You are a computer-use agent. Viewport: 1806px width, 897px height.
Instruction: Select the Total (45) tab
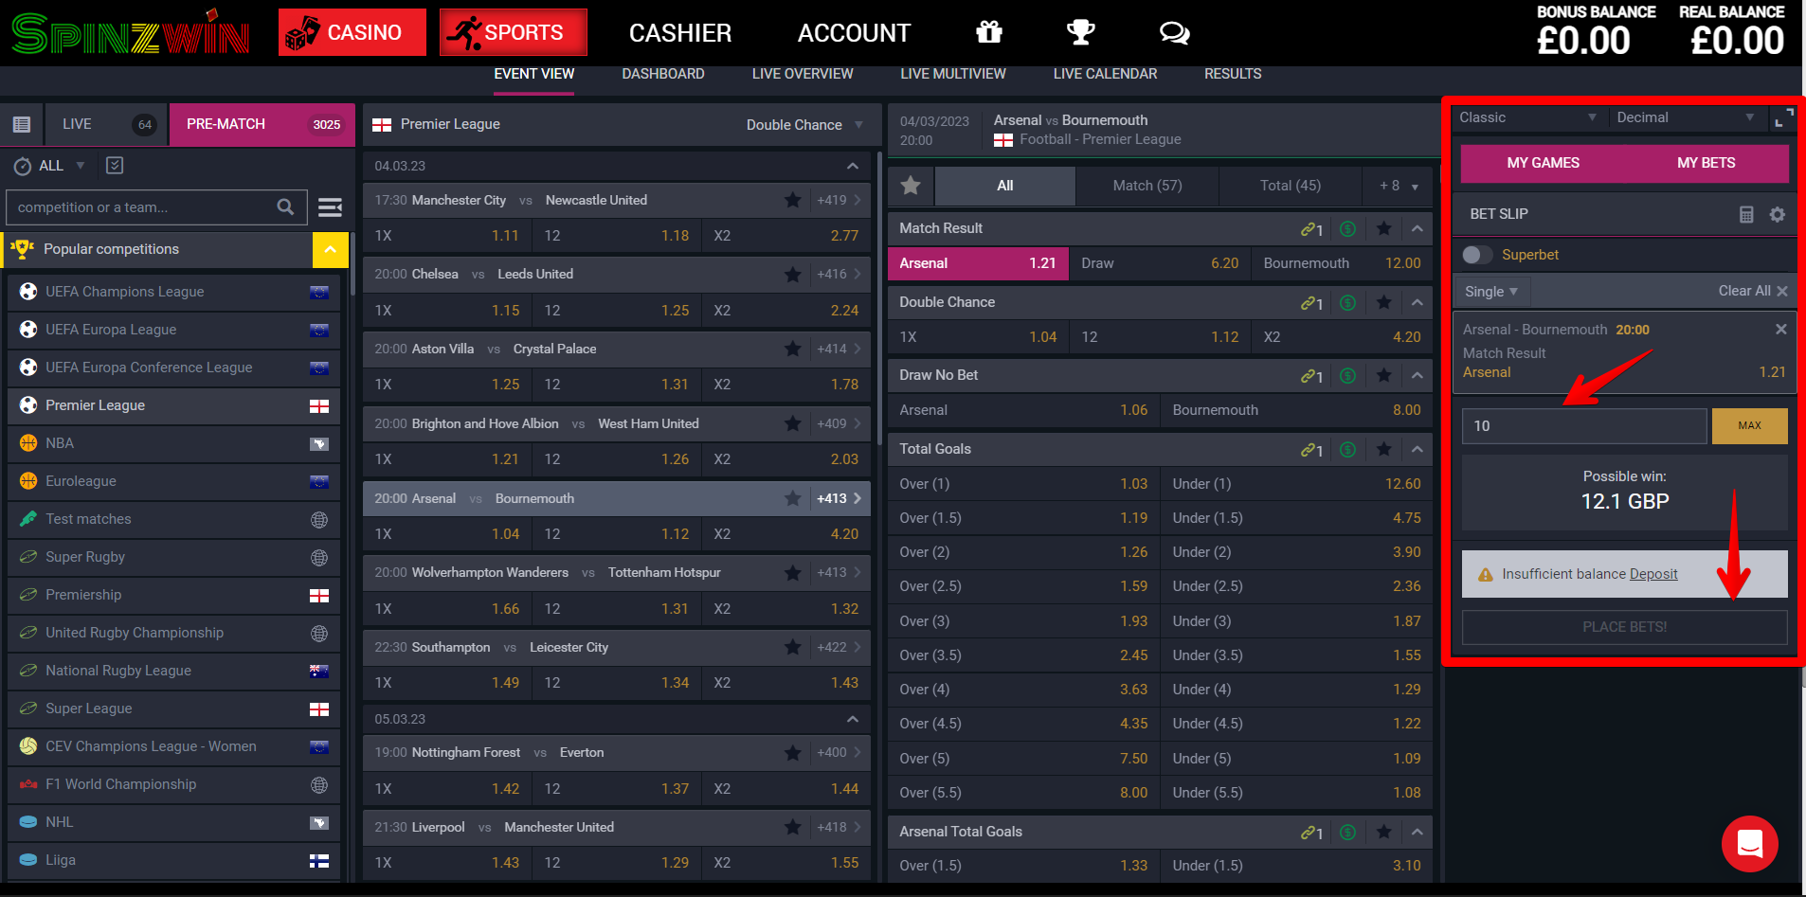click(1291, 186)
